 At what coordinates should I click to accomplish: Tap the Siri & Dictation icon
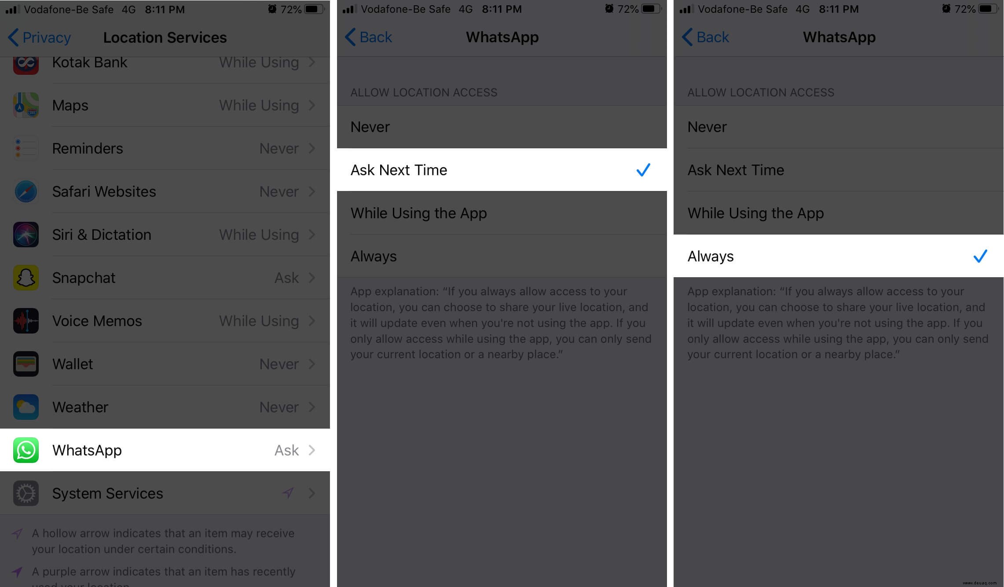[25, 234]
